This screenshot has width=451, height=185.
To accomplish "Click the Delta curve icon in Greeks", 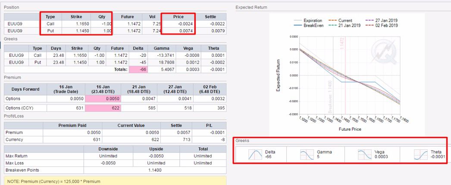I will (256, 155).
